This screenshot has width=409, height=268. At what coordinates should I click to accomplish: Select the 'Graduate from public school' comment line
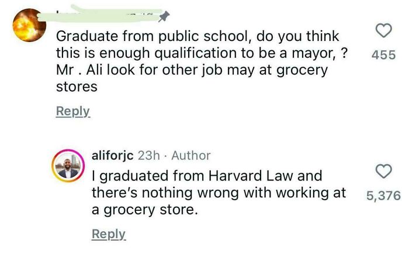197,36
